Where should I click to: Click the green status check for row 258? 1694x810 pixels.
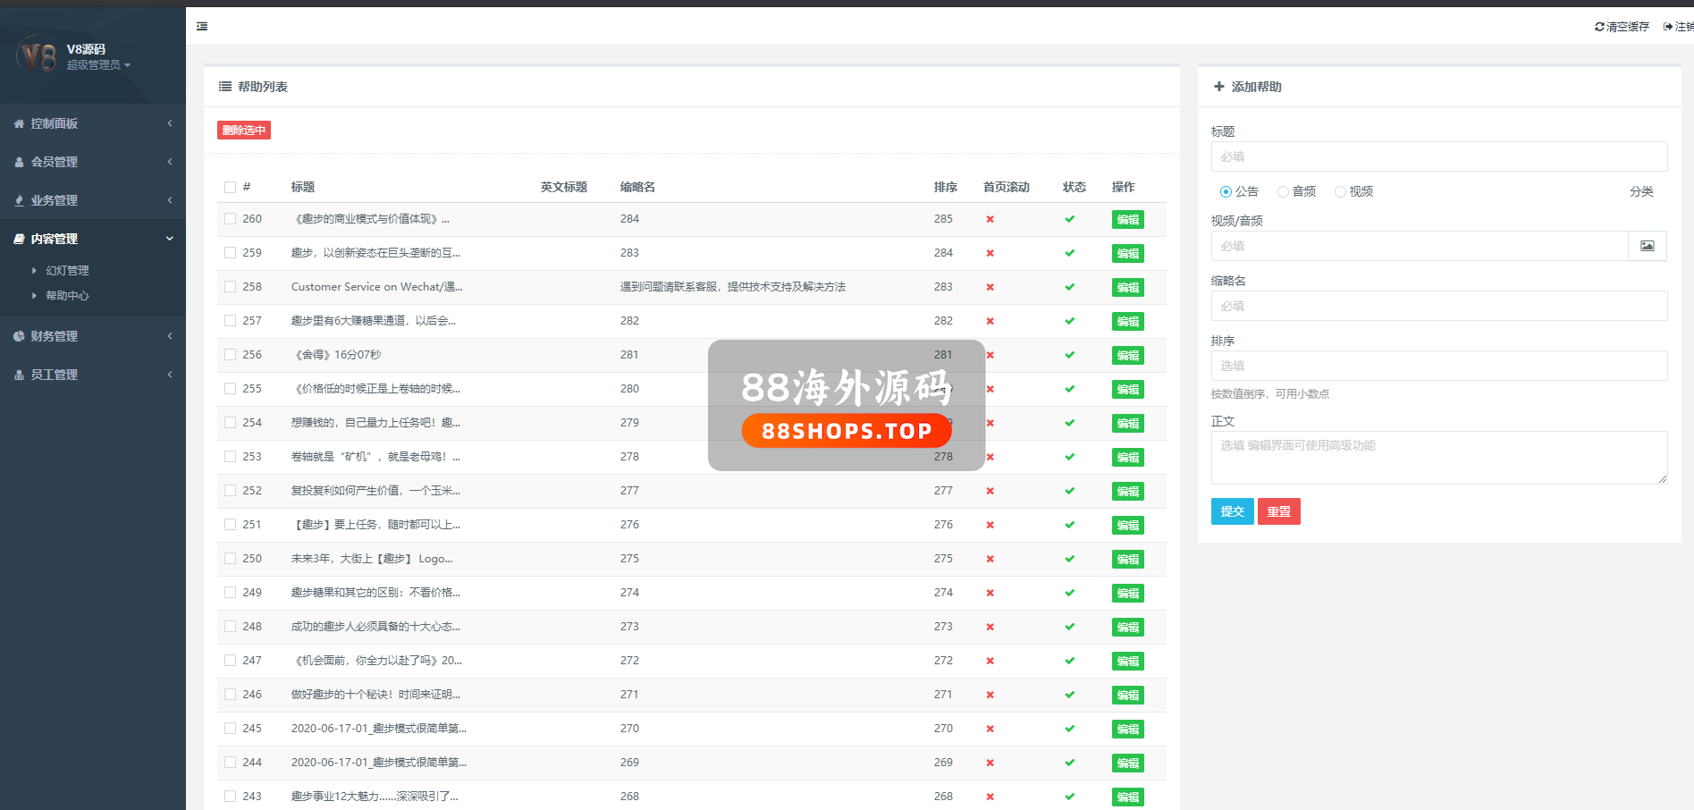coord(1069,287)
